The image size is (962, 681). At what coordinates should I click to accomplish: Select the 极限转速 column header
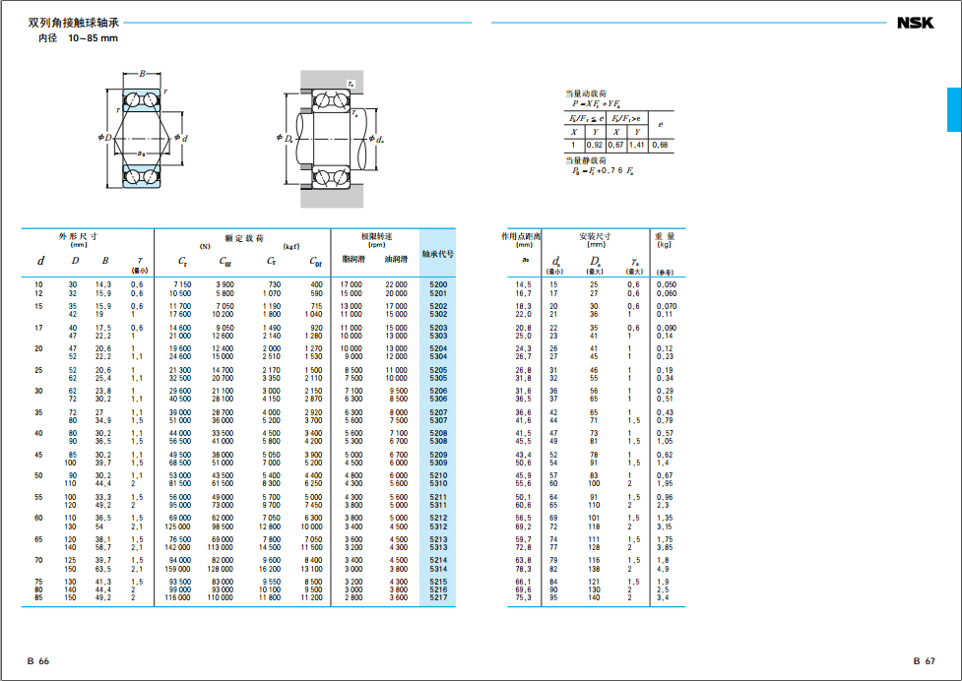coord(376,237)
